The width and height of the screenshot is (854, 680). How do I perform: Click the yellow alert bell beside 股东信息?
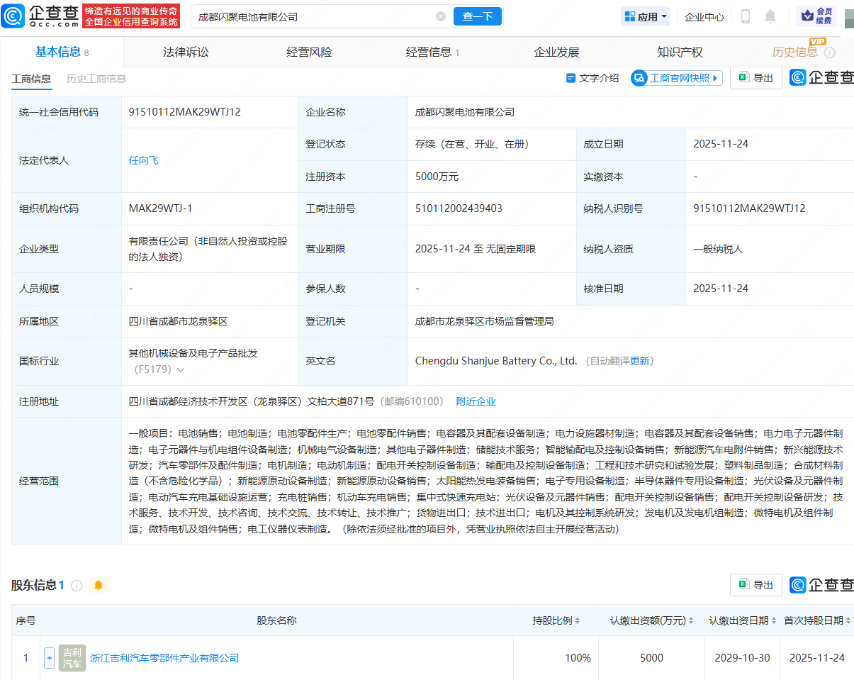[x=99, y=585]
